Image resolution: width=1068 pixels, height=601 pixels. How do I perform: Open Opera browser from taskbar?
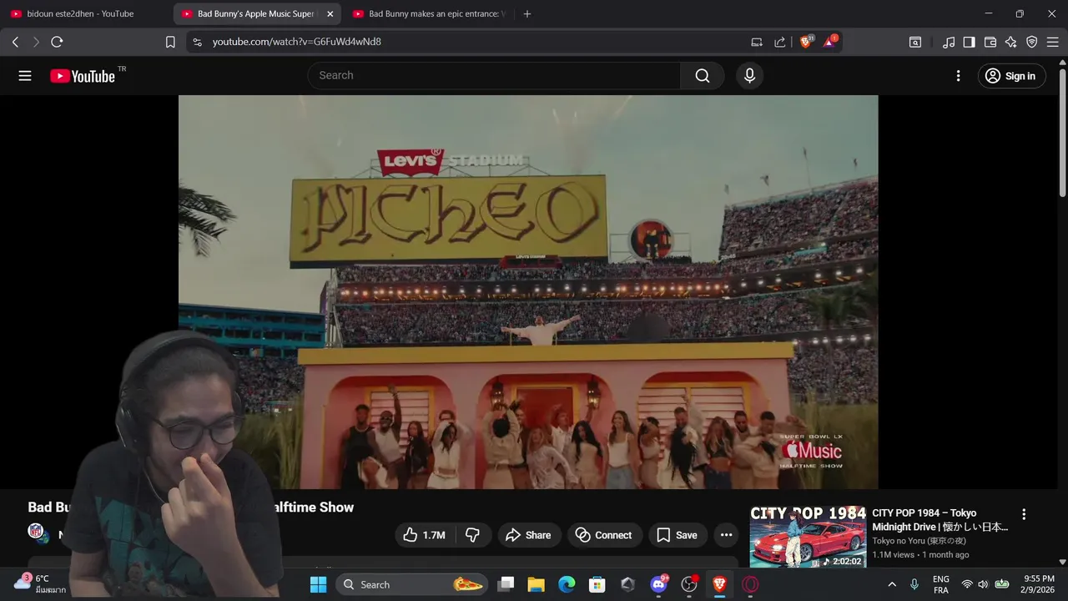click(750, 584)
